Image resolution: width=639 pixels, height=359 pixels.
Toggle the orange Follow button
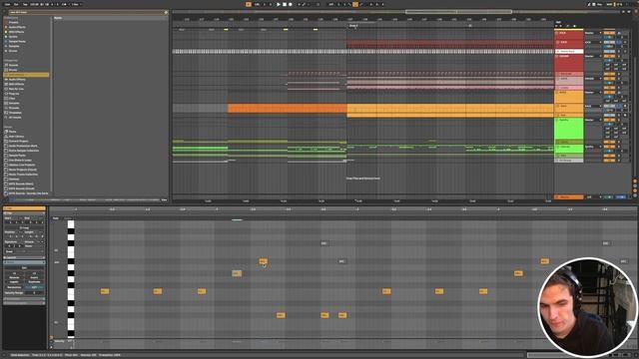click(x=249, y=4)
